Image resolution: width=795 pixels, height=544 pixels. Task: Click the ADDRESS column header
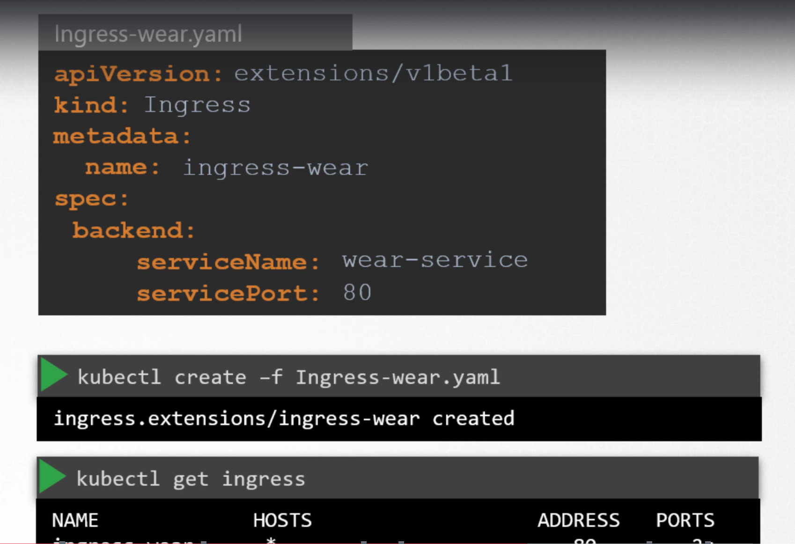pos(579,520)
